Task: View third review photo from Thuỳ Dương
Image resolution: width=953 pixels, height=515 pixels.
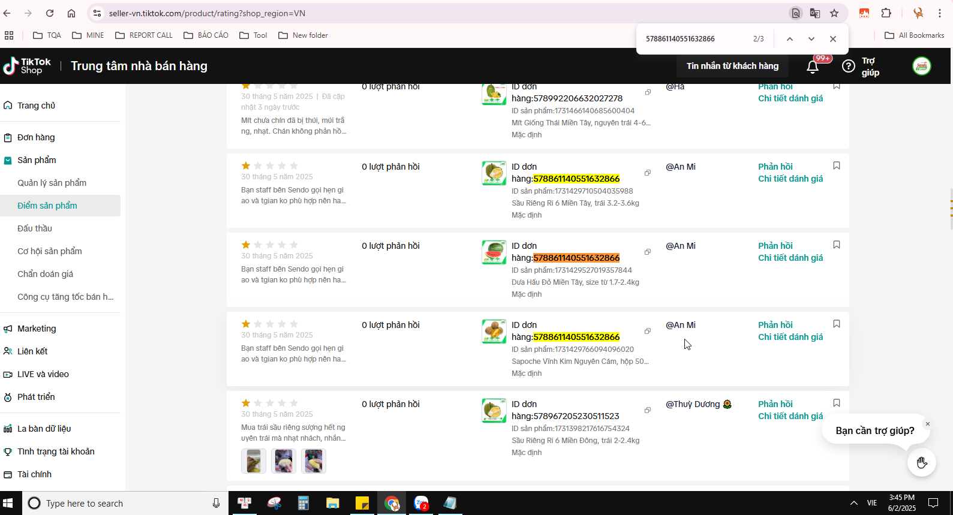Action: click(314, 461)
